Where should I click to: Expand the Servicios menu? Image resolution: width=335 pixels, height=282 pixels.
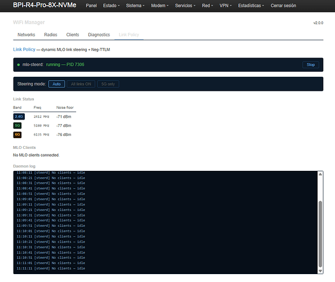(185, 6)
